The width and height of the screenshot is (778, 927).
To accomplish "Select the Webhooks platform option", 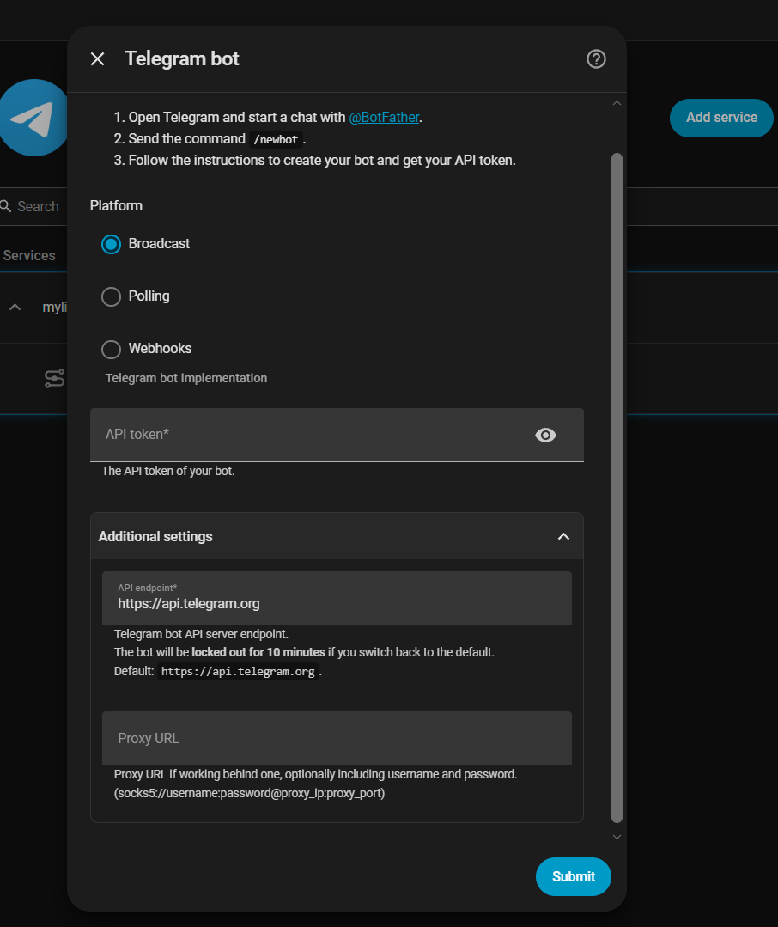I will tap(111, 349).
